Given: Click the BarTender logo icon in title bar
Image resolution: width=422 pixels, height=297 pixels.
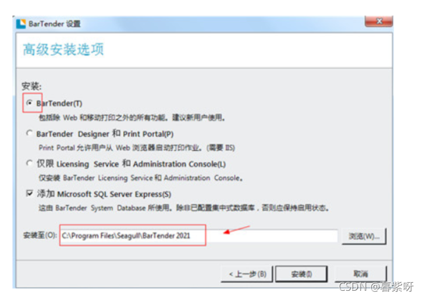Looking at the screenshot, I should click(x=21, y=24).
